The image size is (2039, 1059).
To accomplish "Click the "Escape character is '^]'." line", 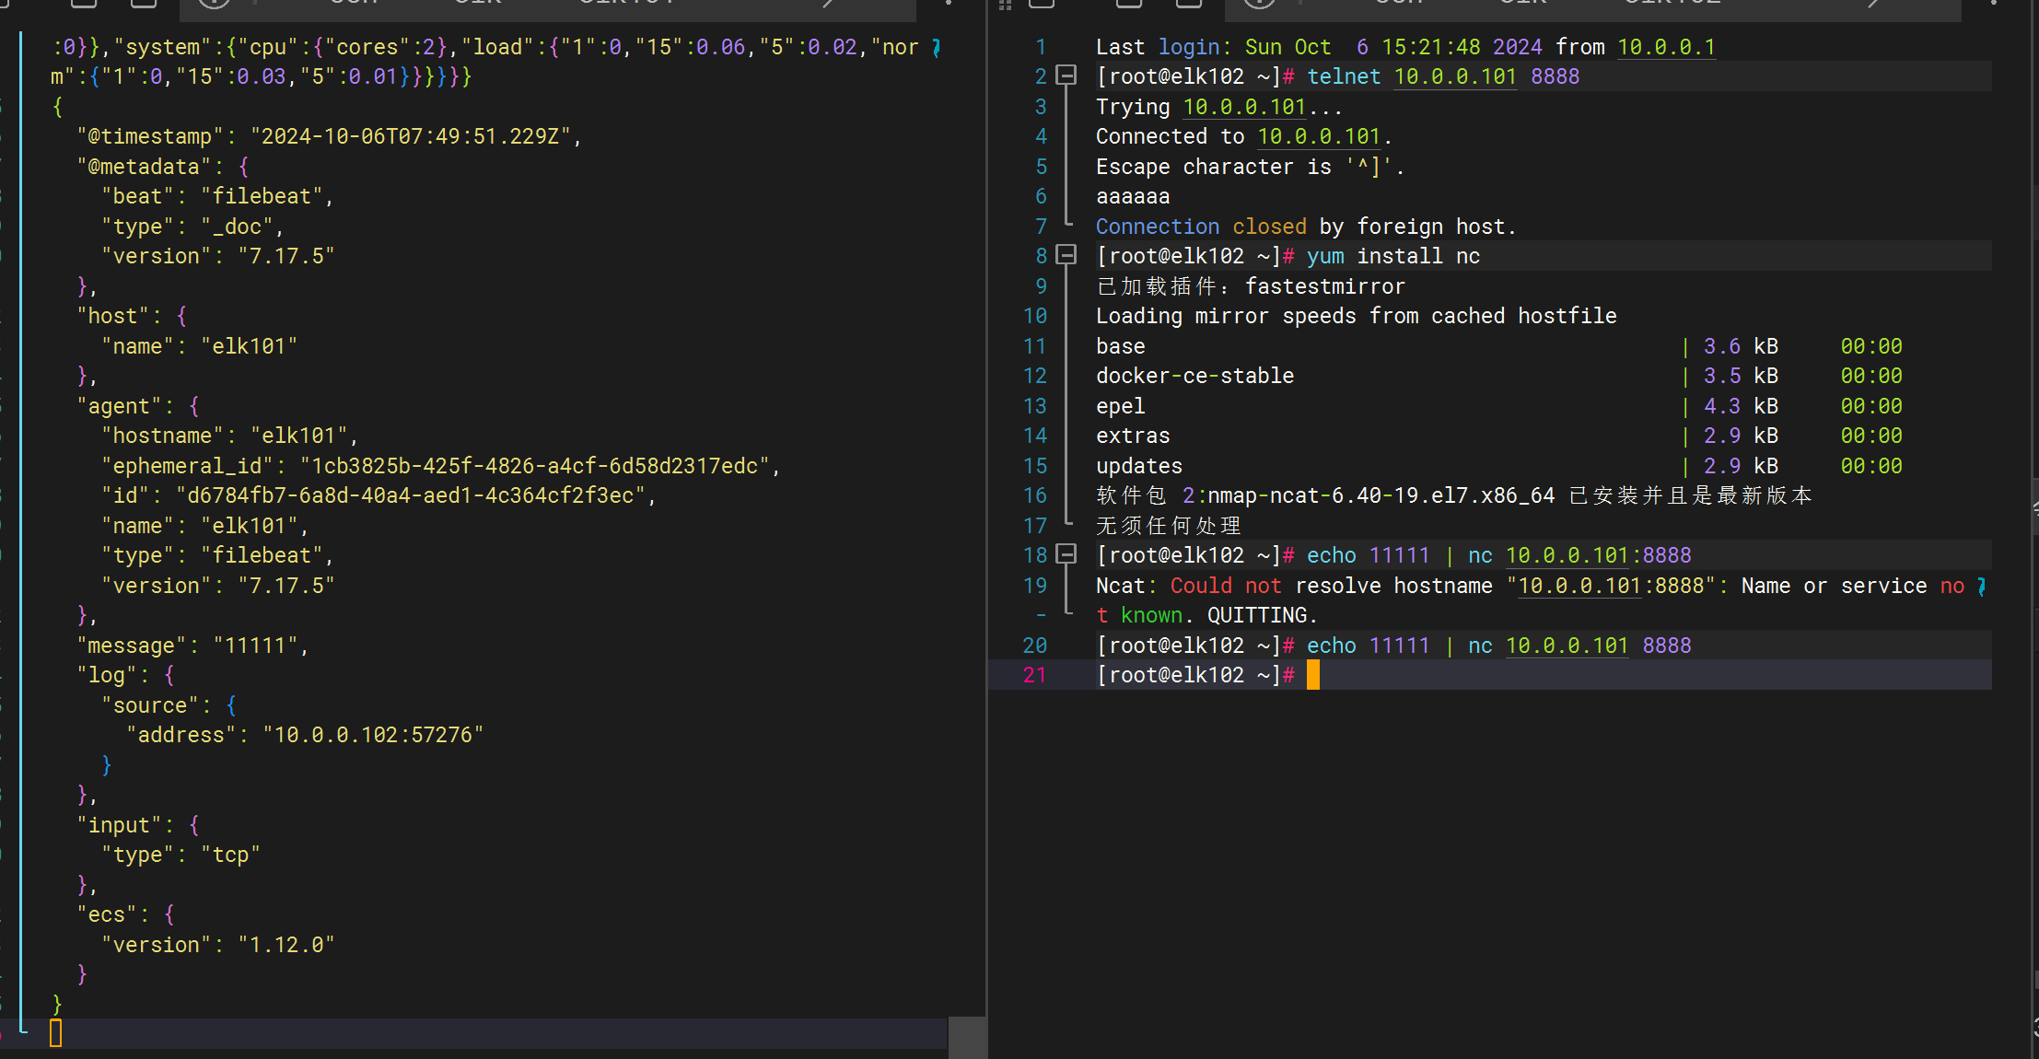I will coord(1250,167).
